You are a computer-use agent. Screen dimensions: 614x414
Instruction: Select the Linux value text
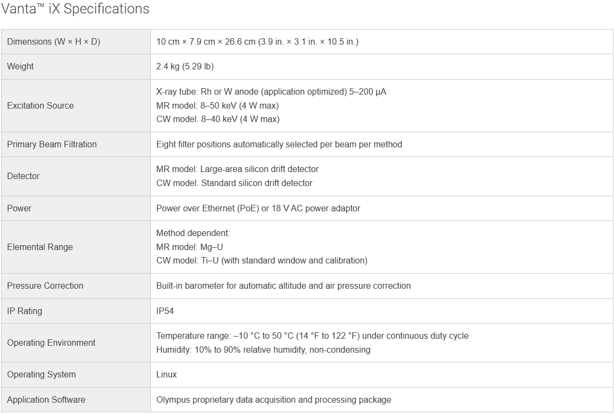167,375
